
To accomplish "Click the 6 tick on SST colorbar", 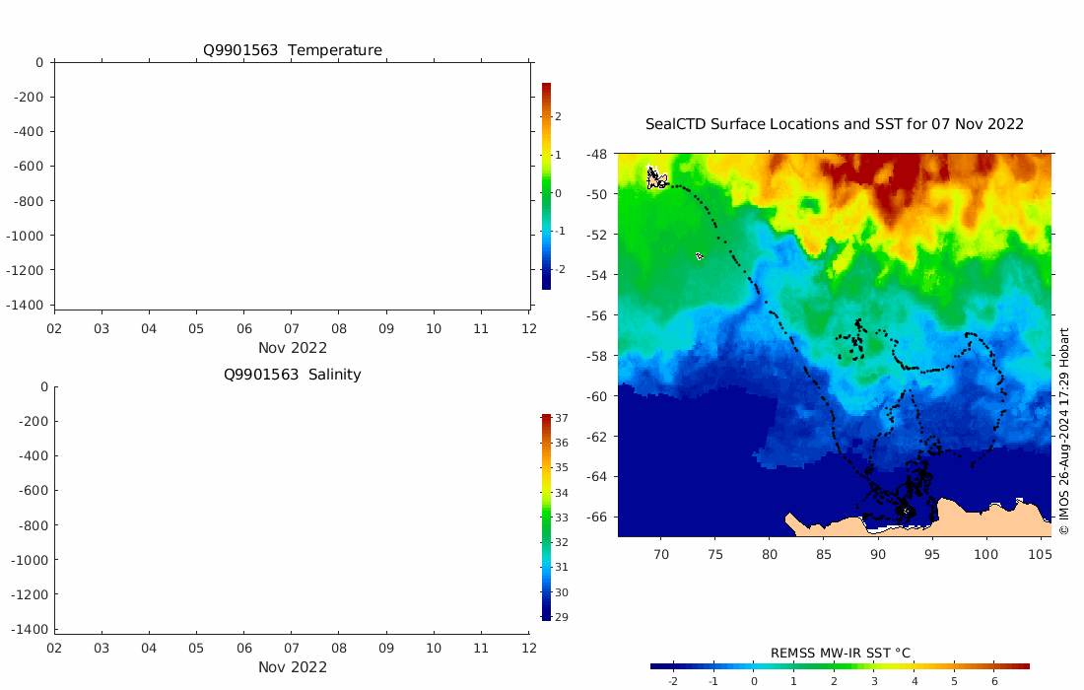I will click(x=994, y=681).
